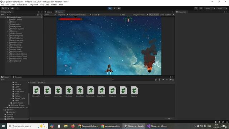This screenshot has width=229, height=129.
Task: Open the Window menu
Action: coord(54,5)
